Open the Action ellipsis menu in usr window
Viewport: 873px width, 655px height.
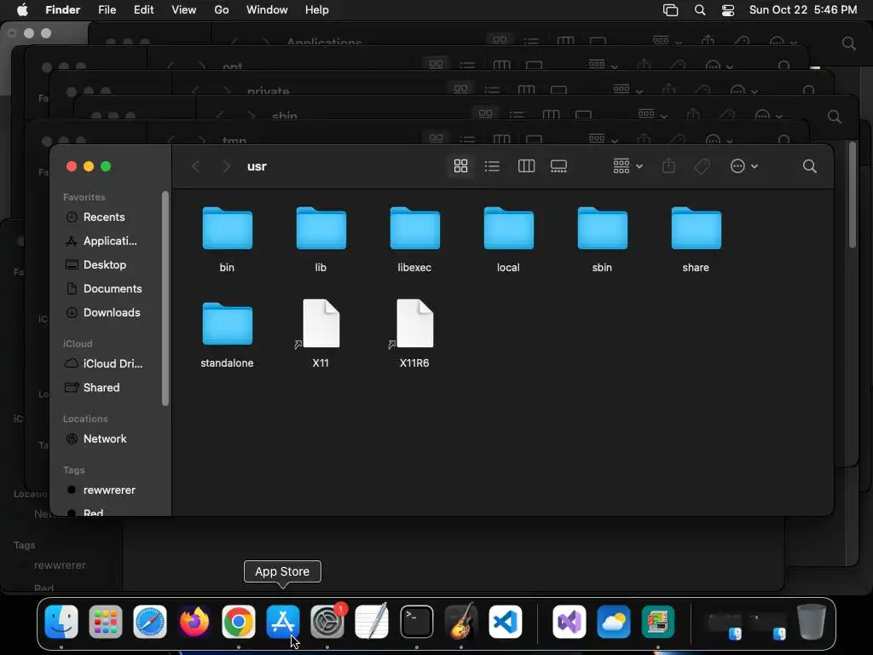point(743,166)
